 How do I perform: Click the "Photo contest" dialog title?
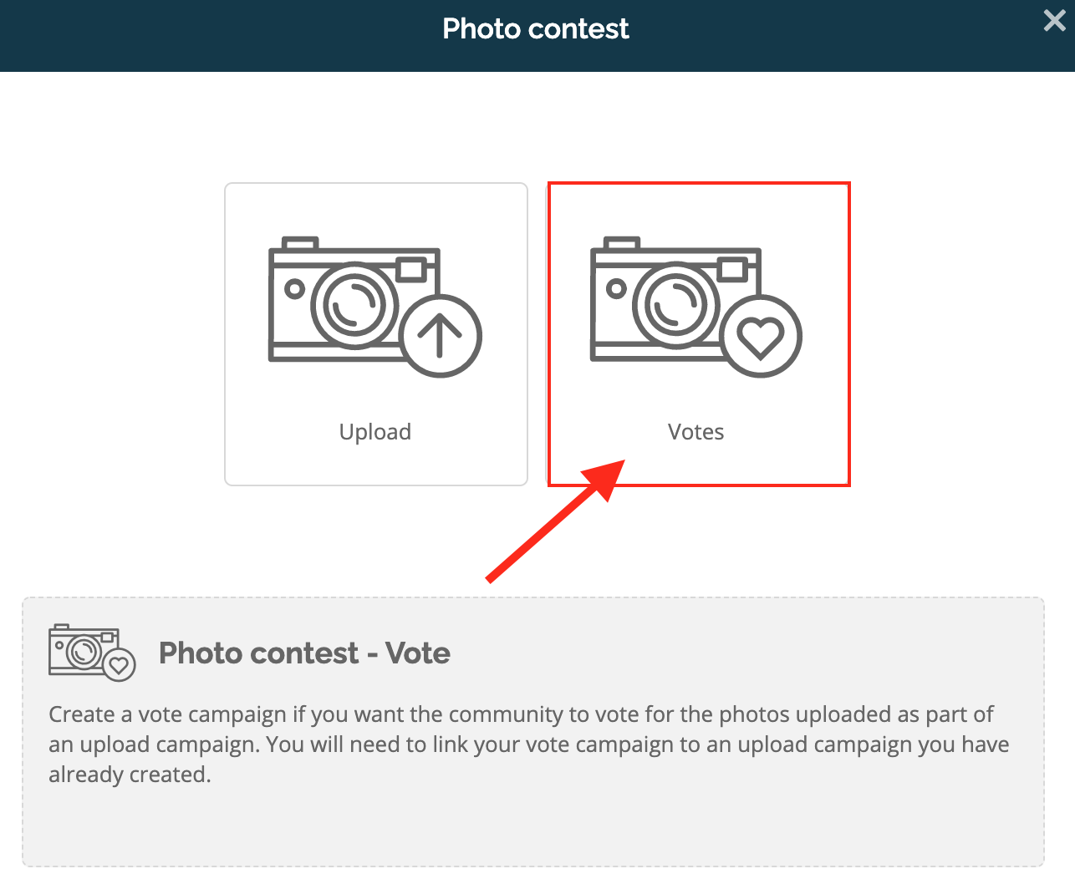coord(536,28)
